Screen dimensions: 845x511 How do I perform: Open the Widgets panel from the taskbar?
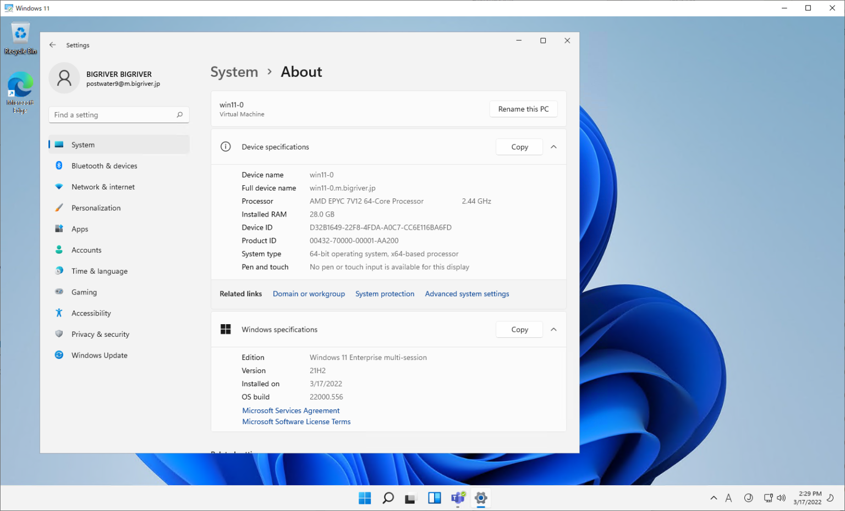click(x=435, y=498)
